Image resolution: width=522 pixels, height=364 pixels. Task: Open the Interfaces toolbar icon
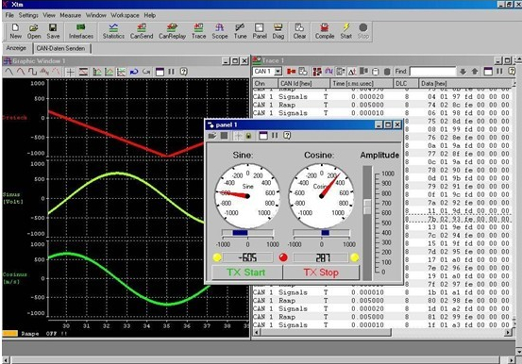[x=81, y=31]
